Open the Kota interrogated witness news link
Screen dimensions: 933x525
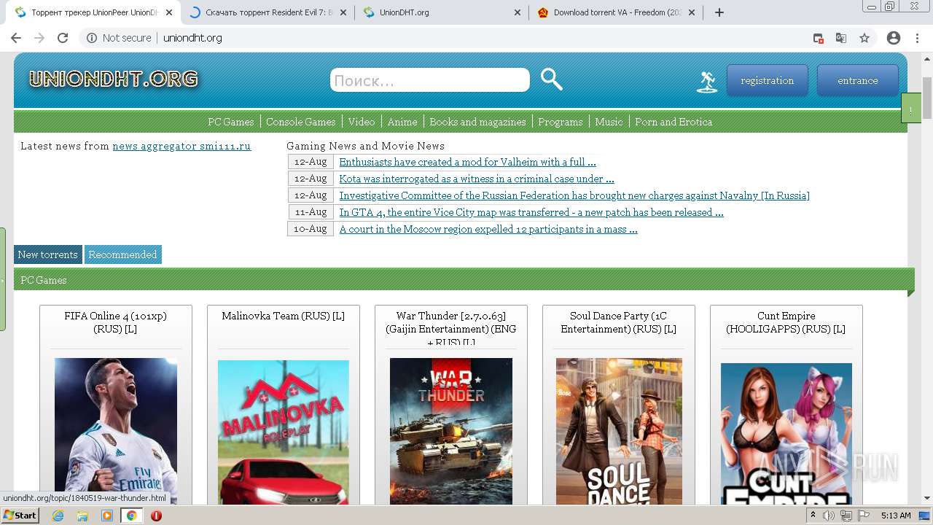[x=477, y=179]
